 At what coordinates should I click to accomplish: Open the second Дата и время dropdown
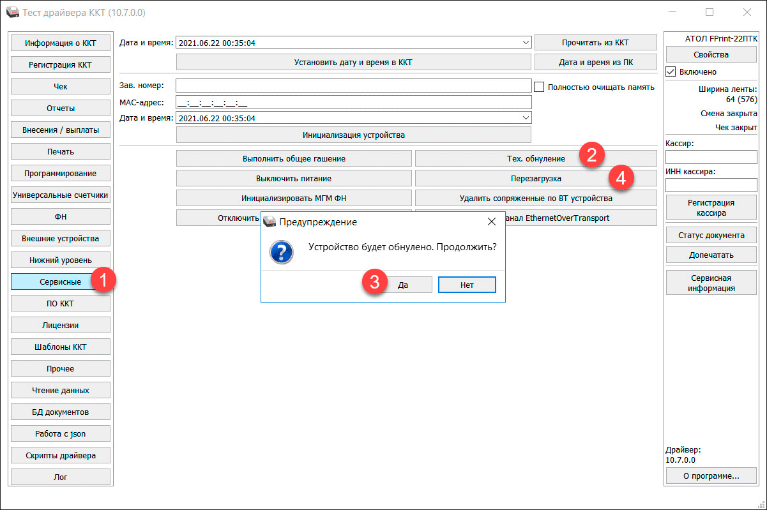tap(526, 118)
